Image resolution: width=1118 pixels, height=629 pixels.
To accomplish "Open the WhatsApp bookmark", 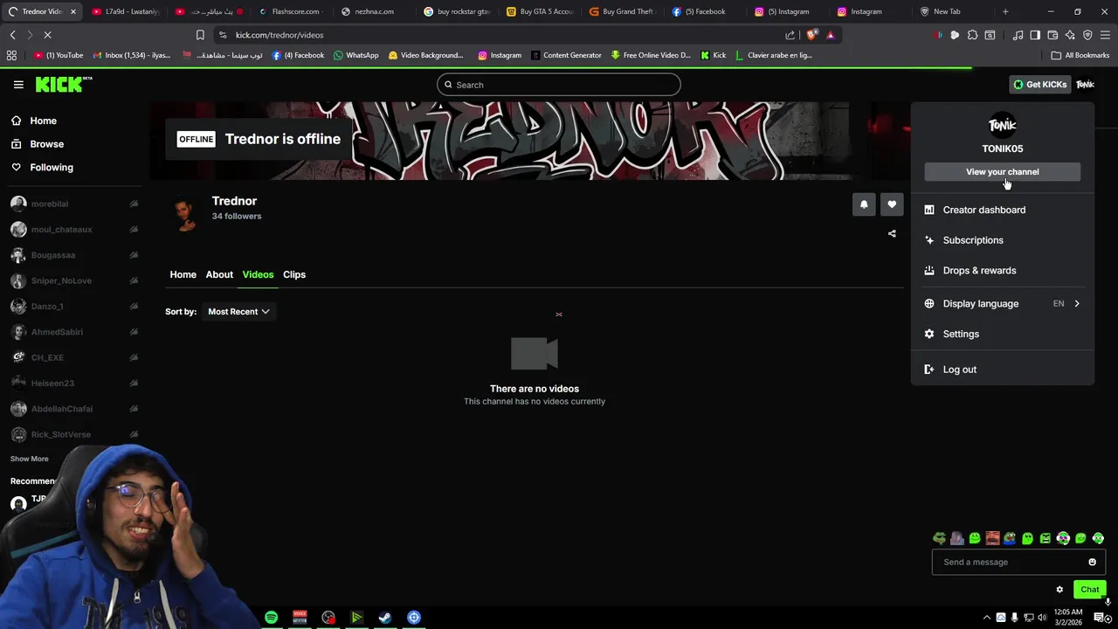I will click(x=355, y=55).
